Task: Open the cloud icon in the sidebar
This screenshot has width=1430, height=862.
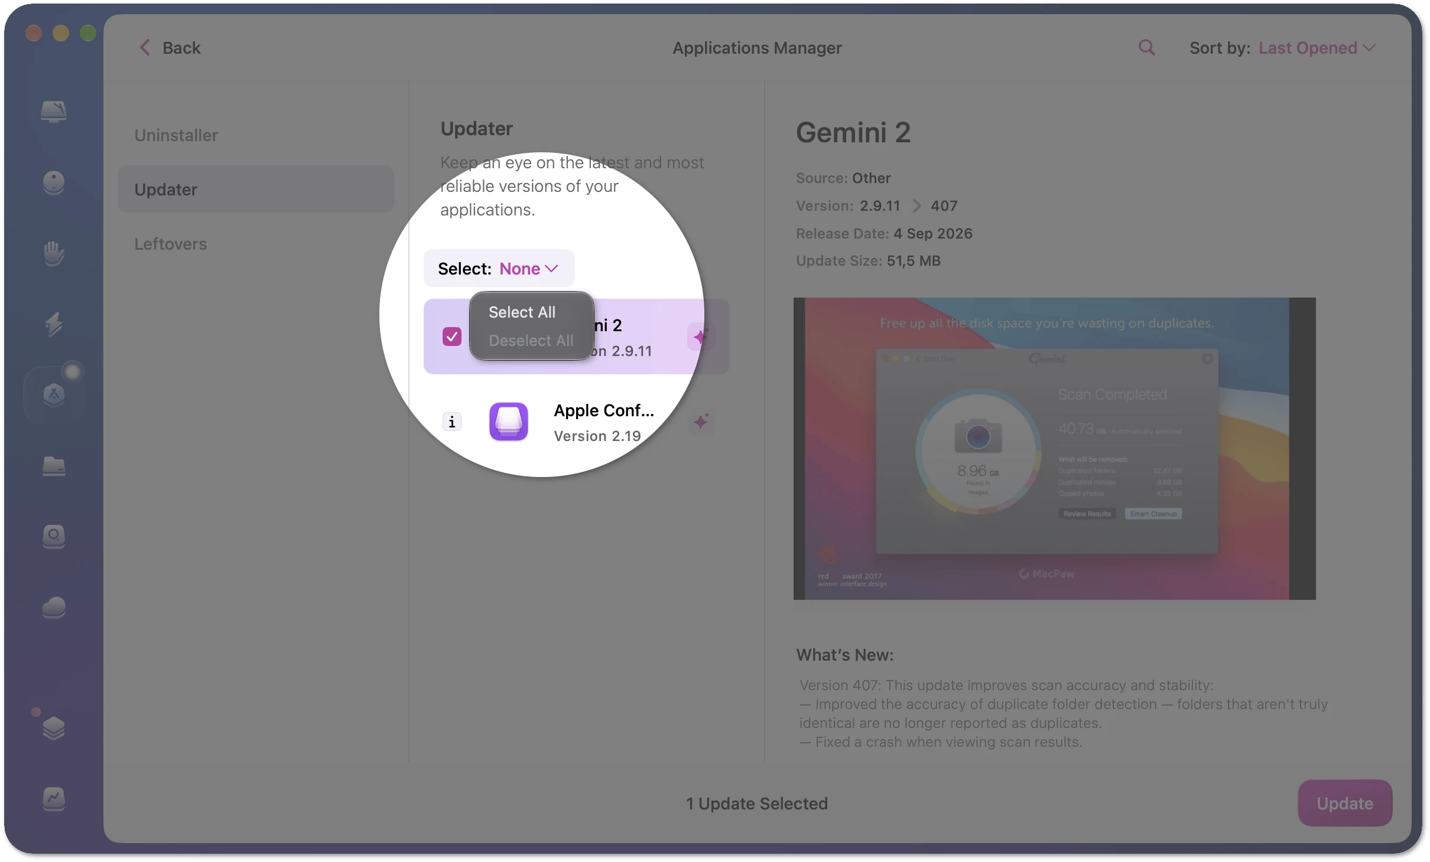Action: pyautogui.click(x=54, y=608)
